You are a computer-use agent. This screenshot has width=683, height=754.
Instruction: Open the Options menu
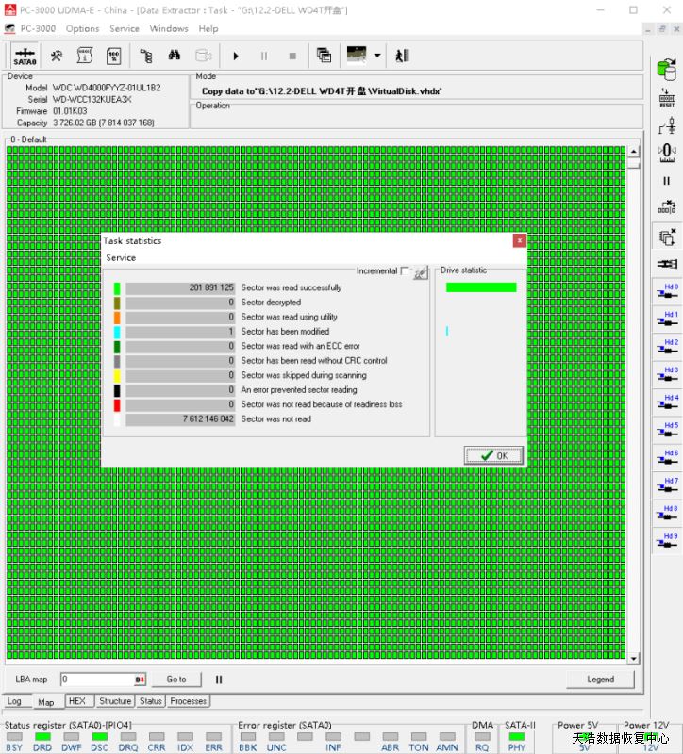(x=82, y=28)
